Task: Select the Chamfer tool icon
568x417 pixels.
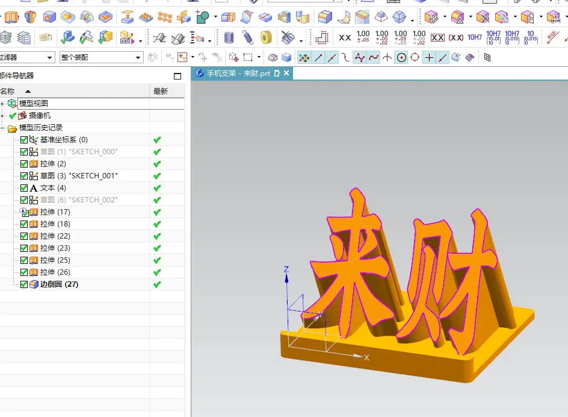Action: click(362, 17)
